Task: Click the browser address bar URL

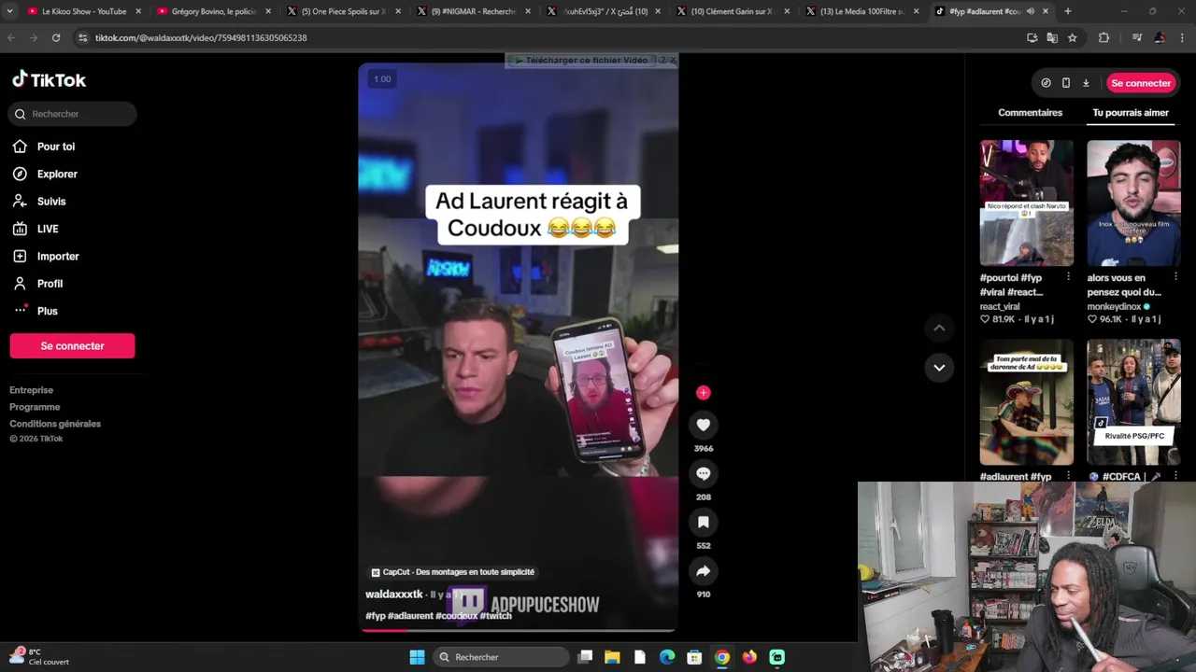Action: [201, 37]
